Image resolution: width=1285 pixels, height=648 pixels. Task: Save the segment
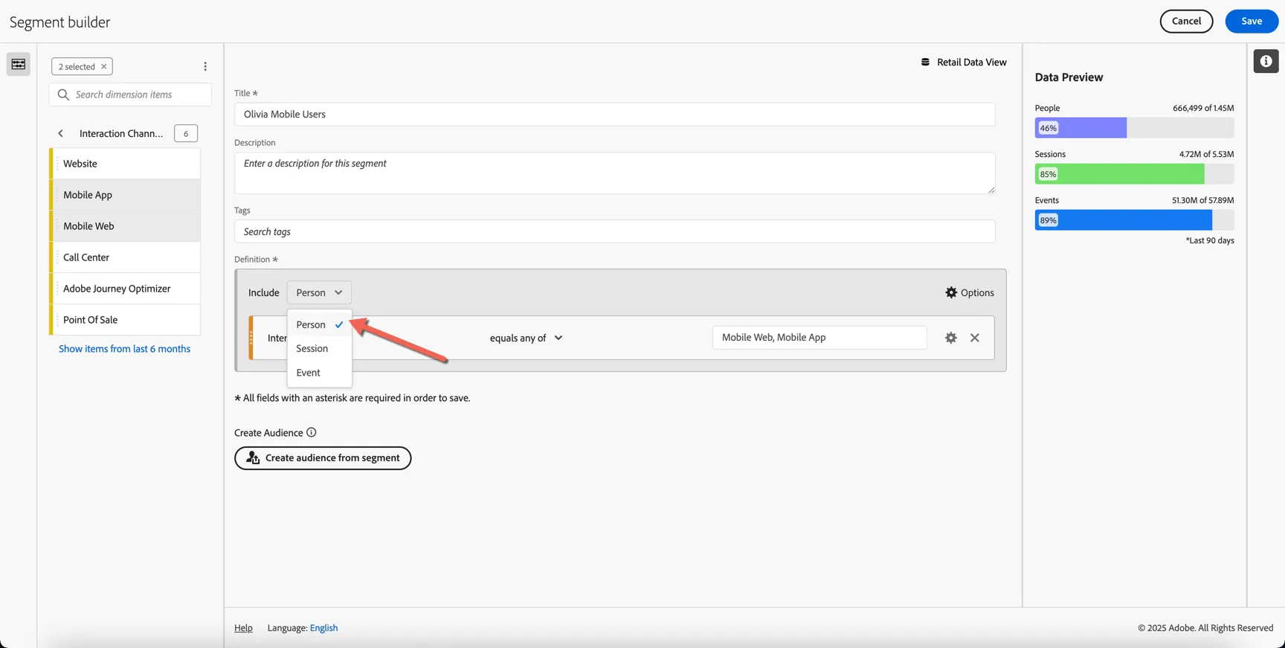[x=1252, y=21]
